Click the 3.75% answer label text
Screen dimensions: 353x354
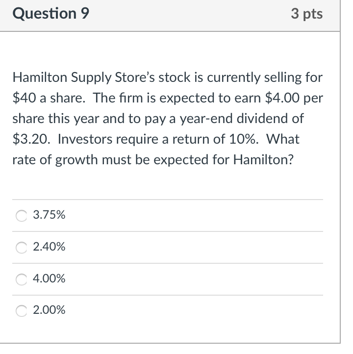tap(49, 214)
